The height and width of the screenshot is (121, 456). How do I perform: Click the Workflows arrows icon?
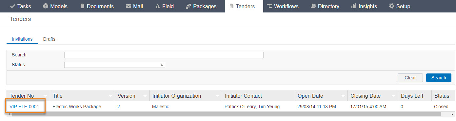click(269, 6)
